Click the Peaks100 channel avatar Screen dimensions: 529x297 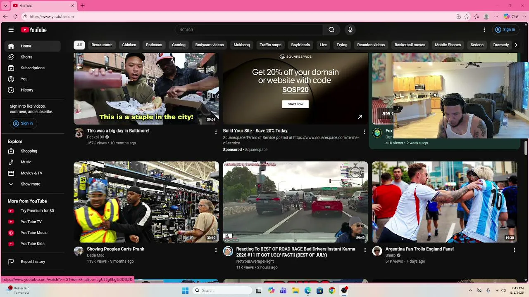pos(79,133)
